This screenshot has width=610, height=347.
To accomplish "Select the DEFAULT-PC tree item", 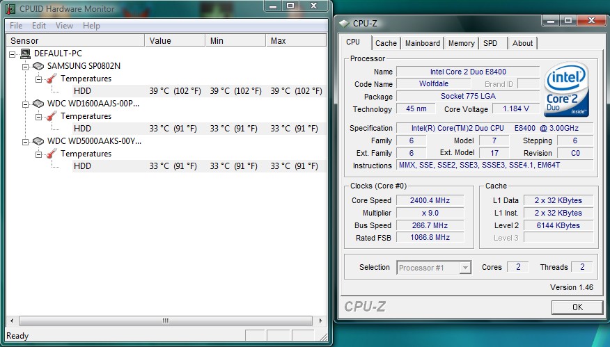I will click(58, 54).
